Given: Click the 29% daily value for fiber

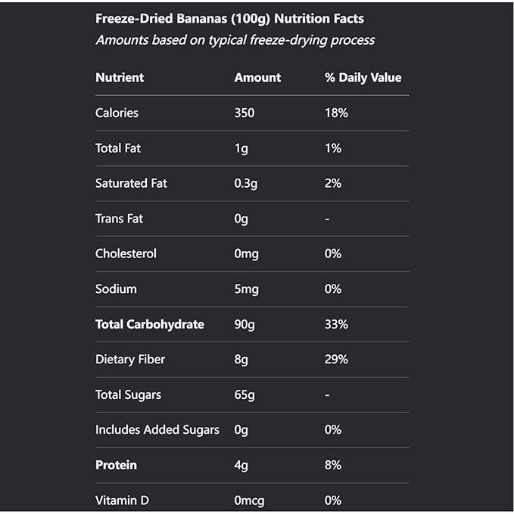Looking at the screenshot, I should (336, 360).
